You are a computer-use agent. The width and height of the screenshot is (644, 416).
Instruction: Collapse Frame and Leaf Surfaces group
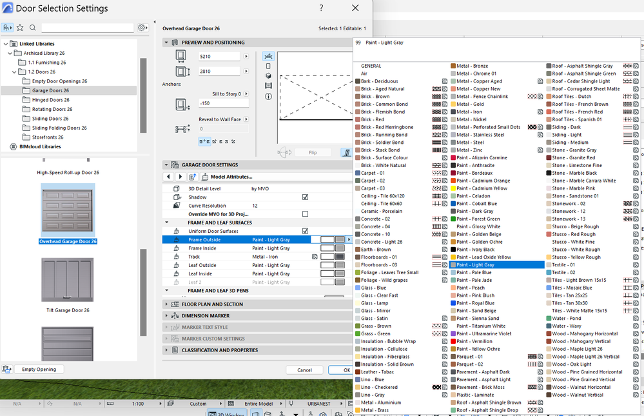[167, 223]
